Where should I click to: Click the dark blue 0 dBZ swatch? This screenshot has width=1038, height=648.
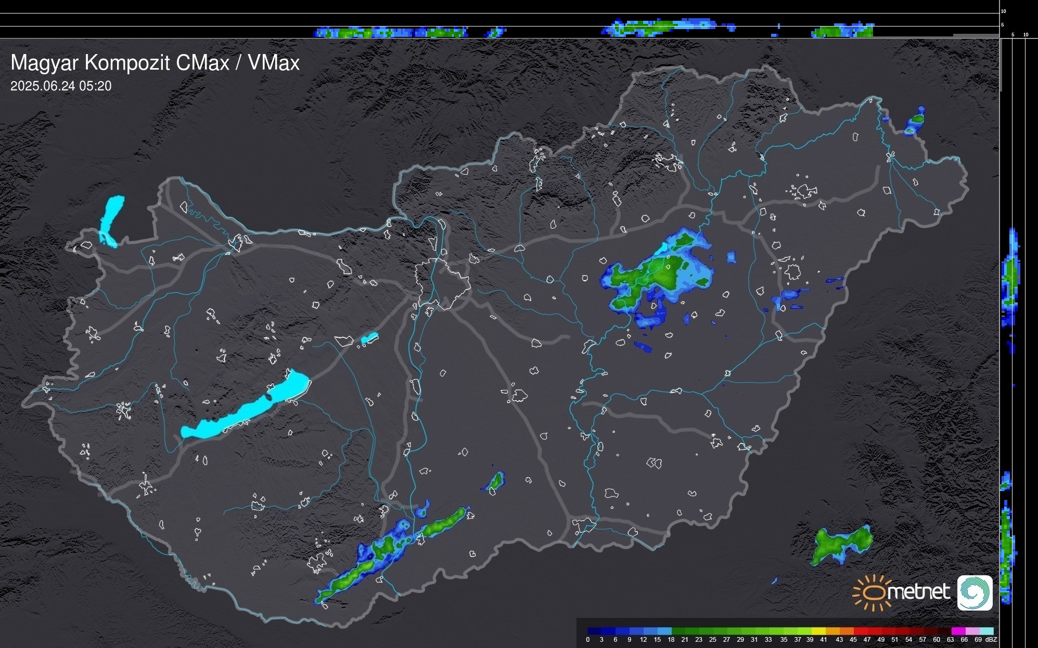click(595, 631)
